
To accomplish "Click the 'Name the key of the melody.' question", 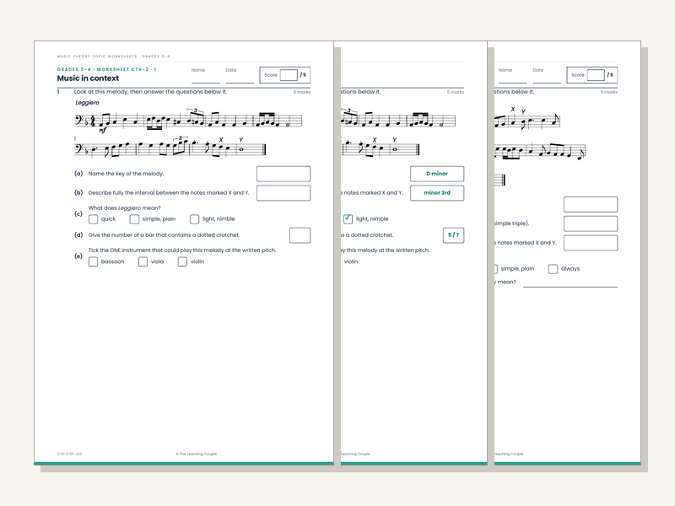I will pos(126,174).
